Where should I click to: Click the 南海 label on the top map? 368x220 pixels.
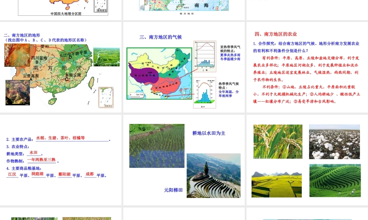(201, 5)
